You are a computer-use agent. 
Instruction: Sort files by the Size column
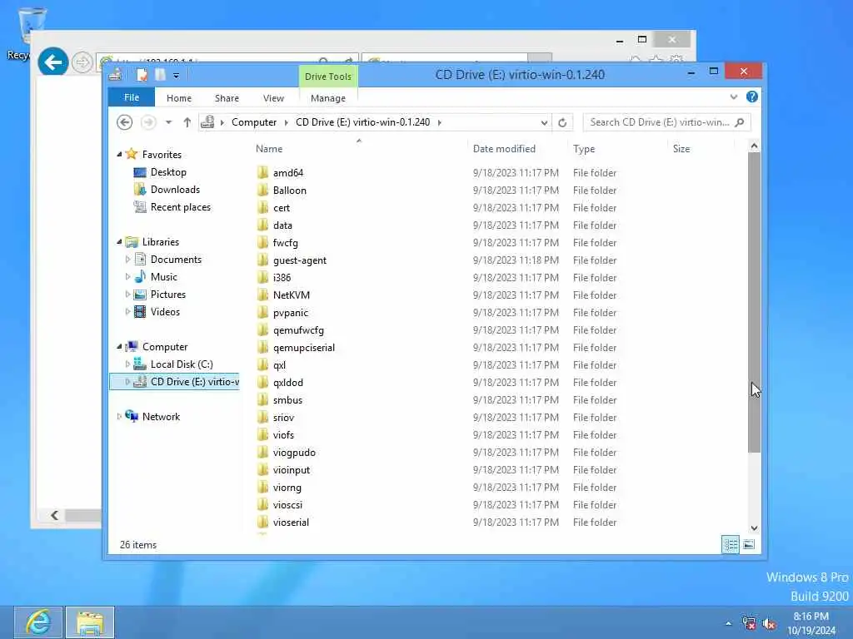(681, 149)
